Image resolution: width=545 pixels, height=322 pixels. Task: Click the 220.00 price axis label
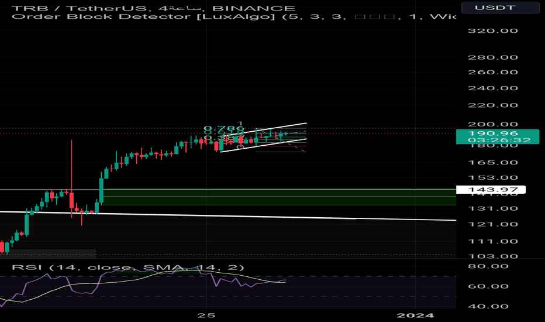[493, 105]
